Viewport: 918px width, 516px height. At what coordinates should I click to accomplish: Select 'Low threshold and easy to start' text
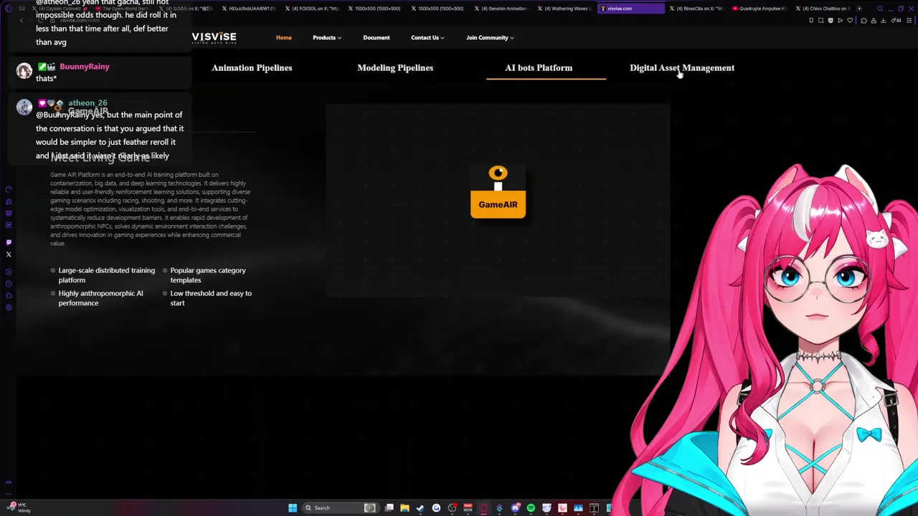(x=211, y=298)
